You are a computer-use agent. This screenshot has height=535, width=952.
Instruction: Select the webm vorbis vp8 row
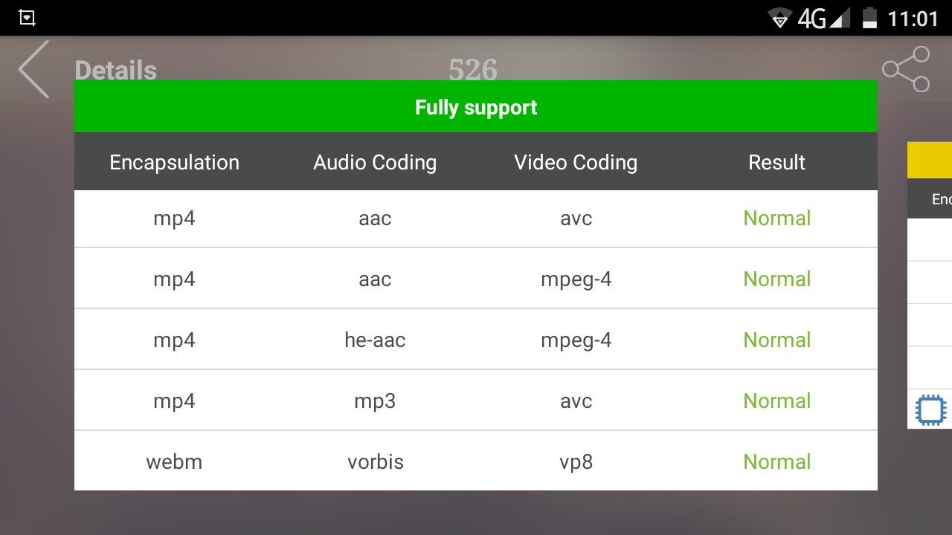point(476,461)
